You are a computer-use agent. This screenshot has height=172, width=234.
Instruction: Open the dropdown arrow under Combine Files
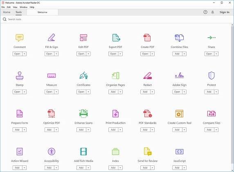[x=184, y=54]
